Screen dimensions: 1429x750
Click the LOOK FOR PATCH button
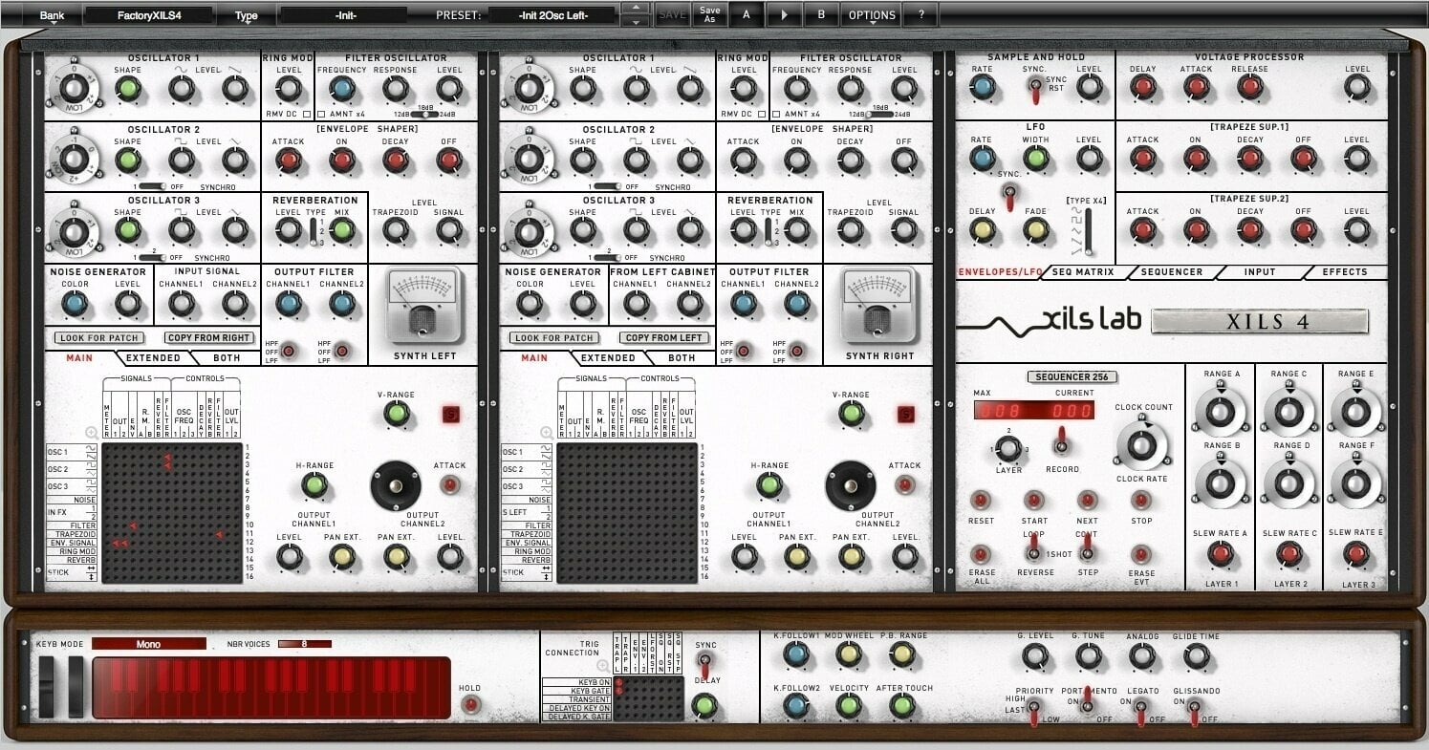coord(98,337)
